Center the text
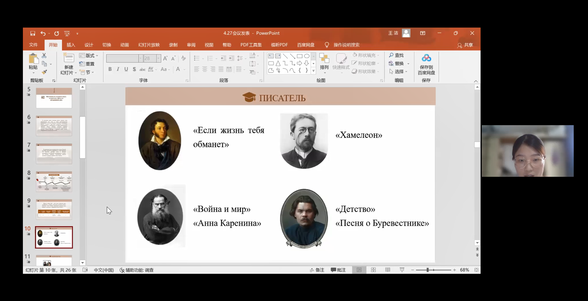This screenshot has width=588, height=301. tap(204, 69)
